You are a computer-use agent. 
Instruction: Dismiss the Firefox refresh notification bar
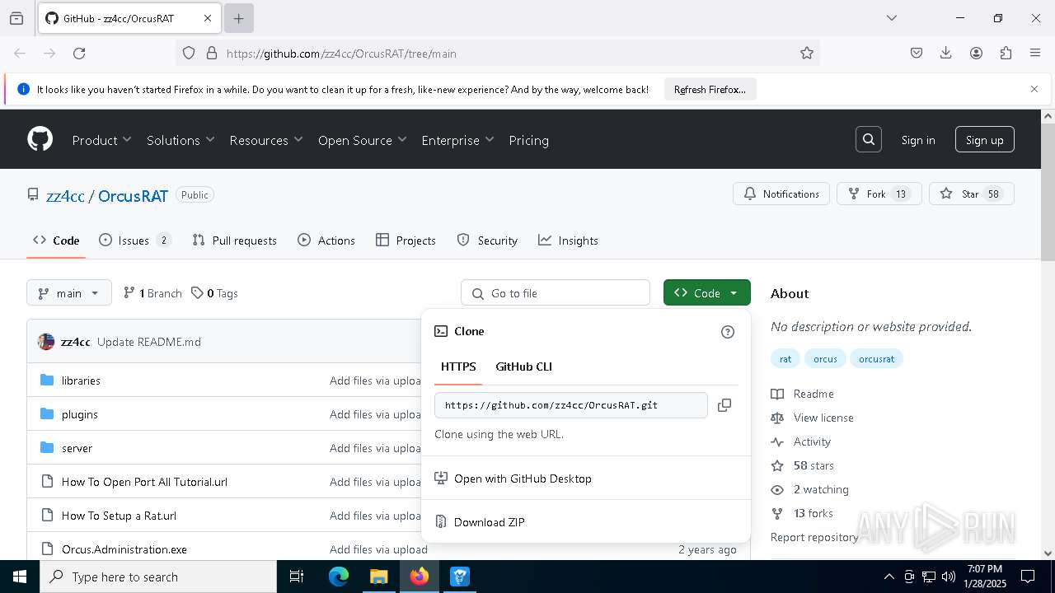click(x=1034, y=89)
